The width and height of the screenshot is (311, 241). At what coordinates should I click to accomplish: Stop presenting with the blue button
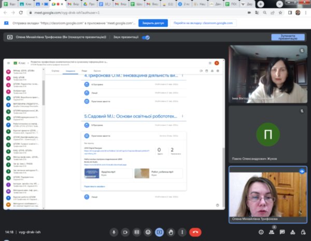288,37
